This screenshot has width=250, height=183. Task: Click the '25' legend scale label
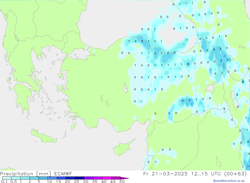tap(77, 182)
